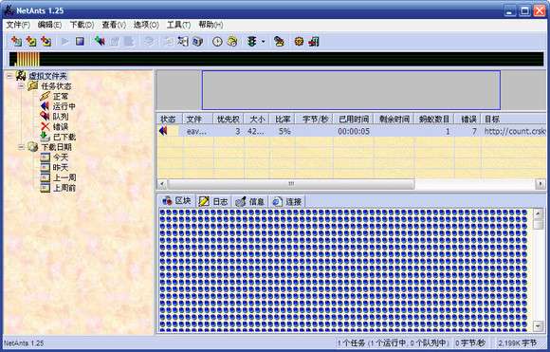Switch to the 日志 tab
The image size is (550, 352).
(x=214, y=201)
